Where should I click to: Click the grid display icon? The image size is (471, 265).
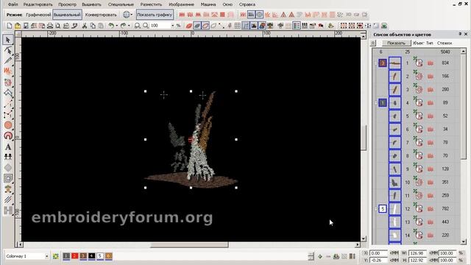[238, 26]
